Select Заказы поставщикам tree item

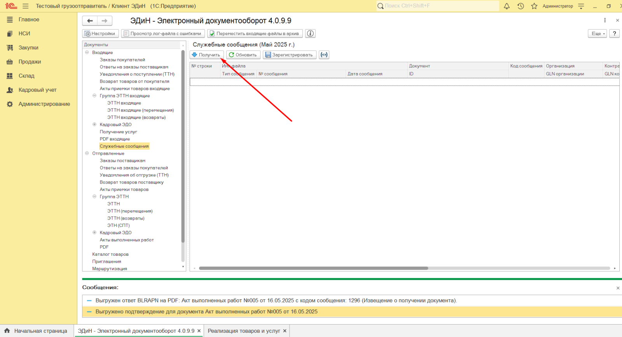[122, 161]
